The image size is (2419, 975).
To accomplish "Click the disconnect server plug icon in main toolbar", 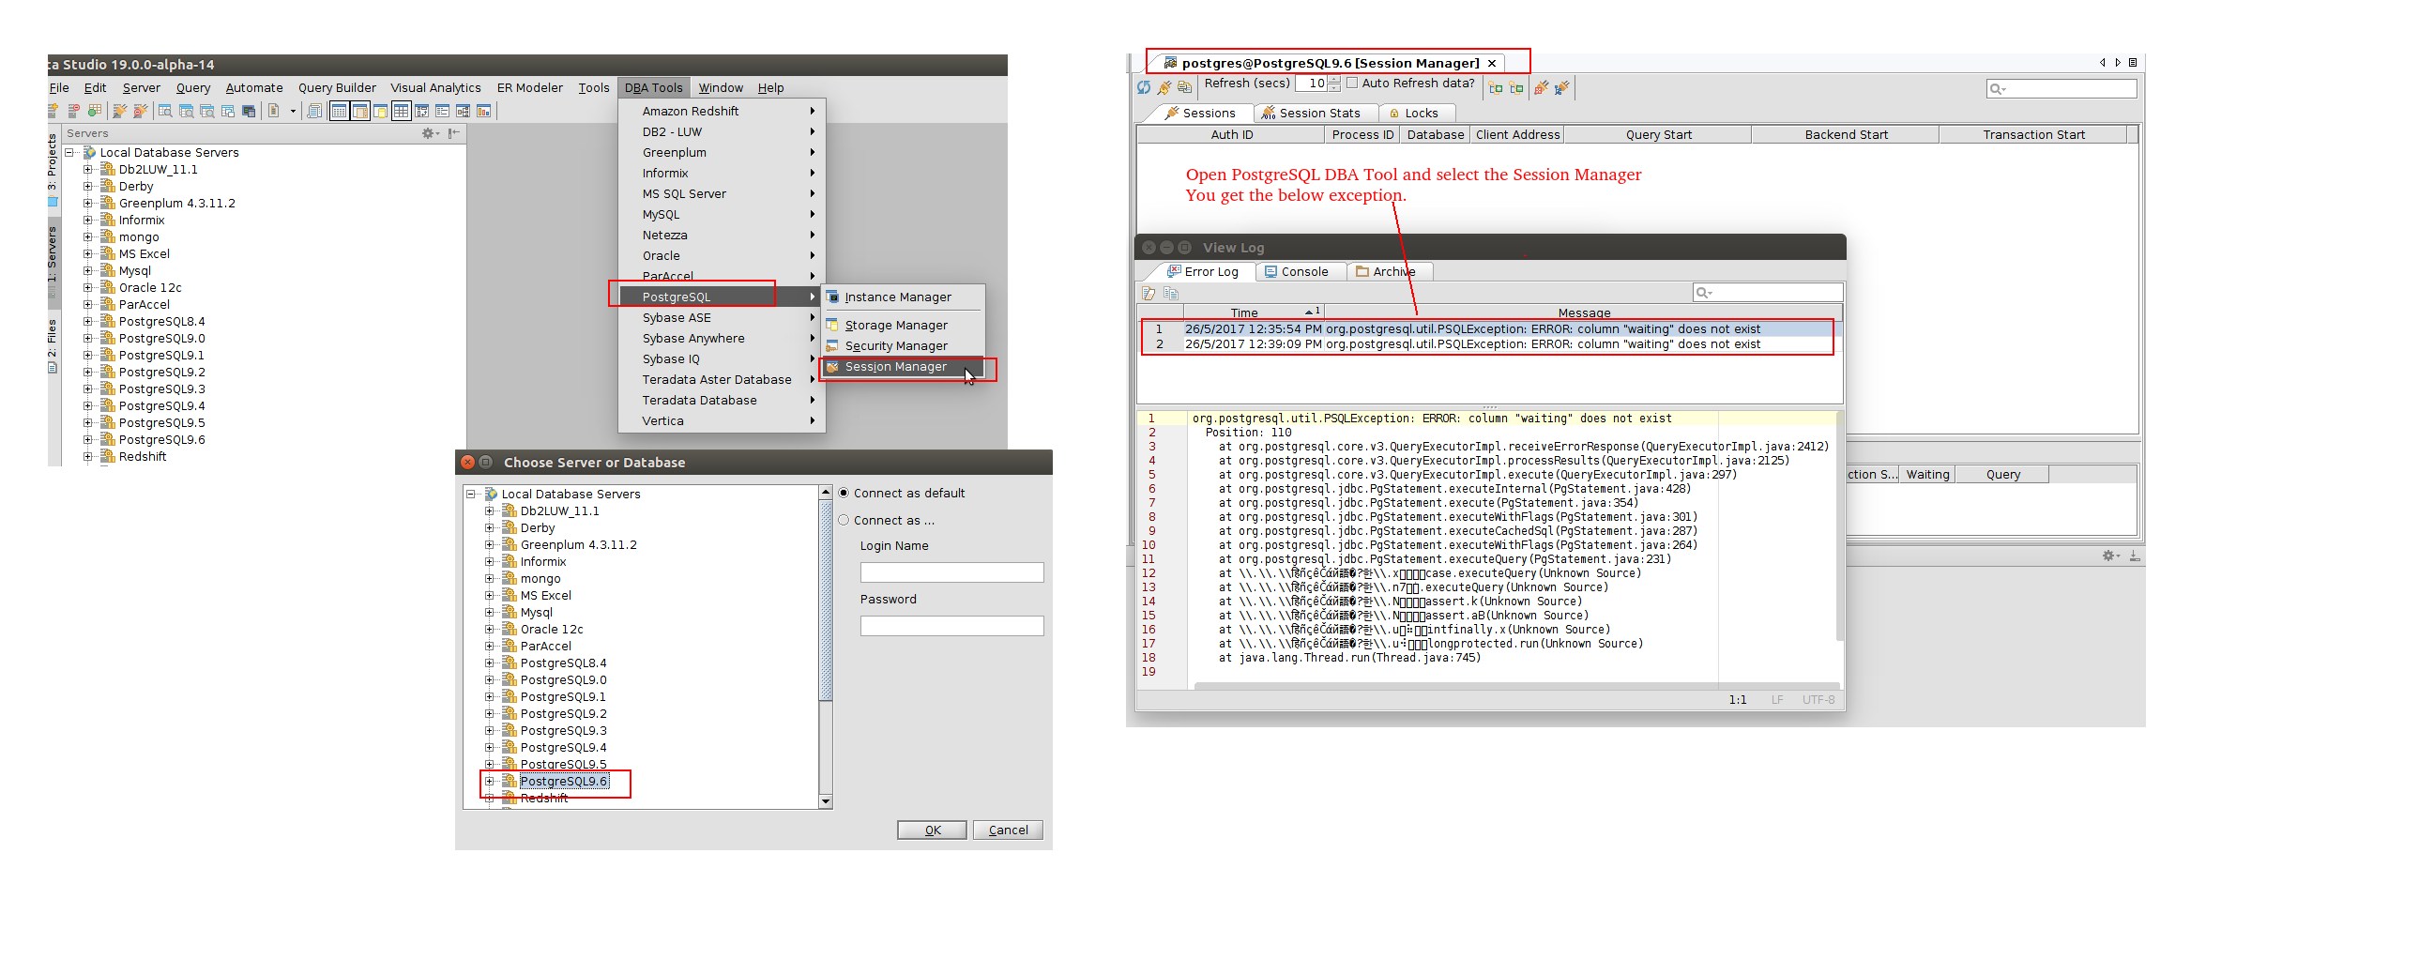I will point(141,111).
